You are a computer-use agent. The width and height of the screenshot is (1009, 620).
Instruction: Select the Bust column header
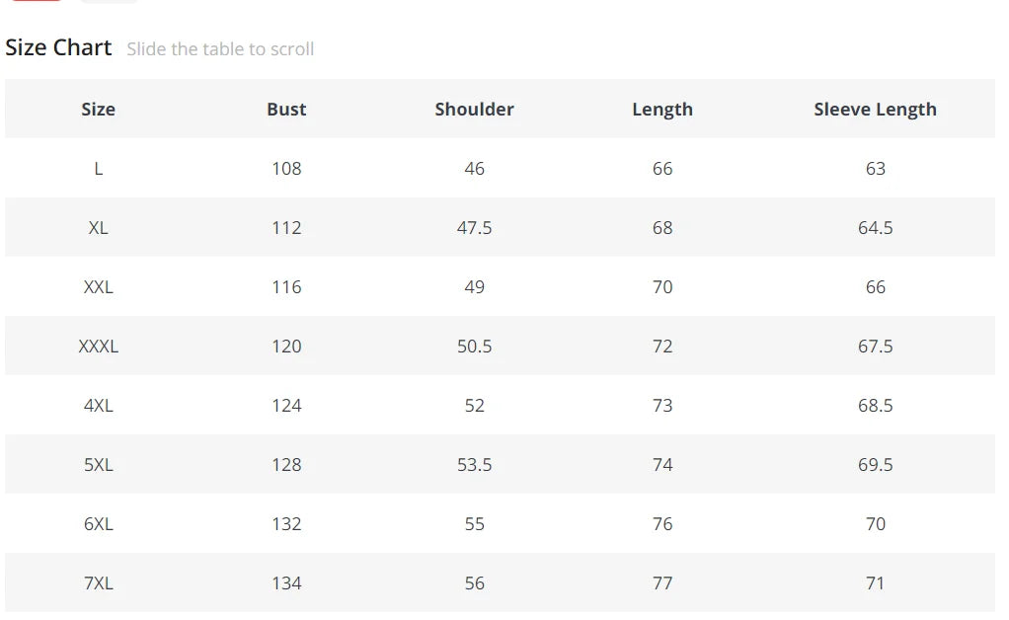(286, 110)
